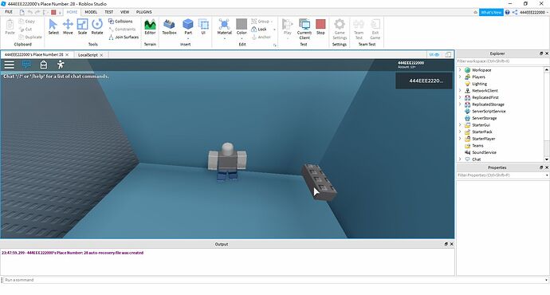Switch to the VIEW ribbon tab
The image size is (550, 295).
(x=125, y=12)
